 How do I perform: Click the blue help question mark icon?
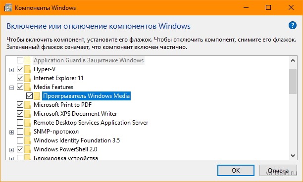tap(293, 25)
